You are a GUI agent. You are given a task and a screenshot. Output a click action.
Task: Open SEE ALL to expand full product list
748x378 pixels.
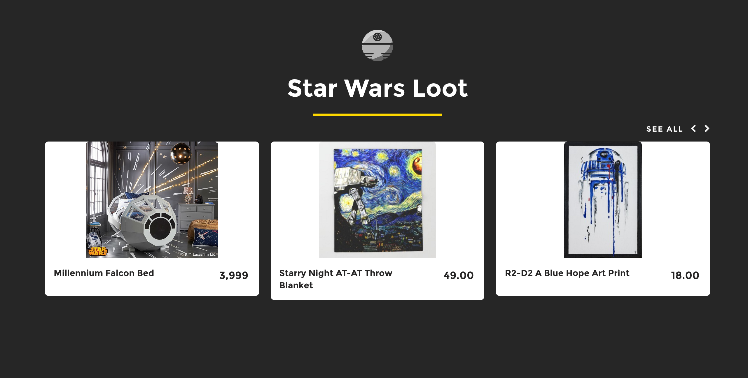coord(665,129)
